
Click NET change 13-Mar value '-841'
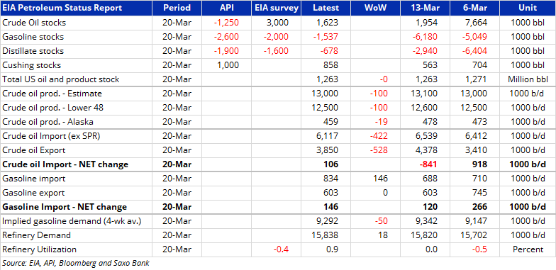click(x=429, y=164)
